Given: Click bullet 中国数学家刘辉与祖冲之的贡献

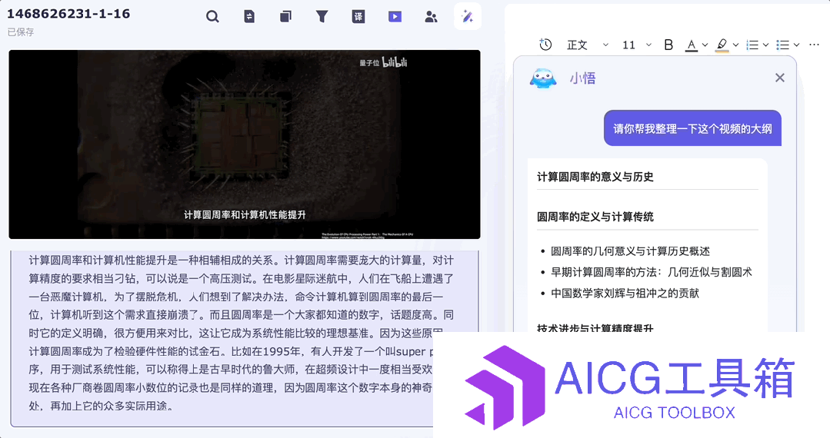Looking at the screenshot, I should point(625,293).
